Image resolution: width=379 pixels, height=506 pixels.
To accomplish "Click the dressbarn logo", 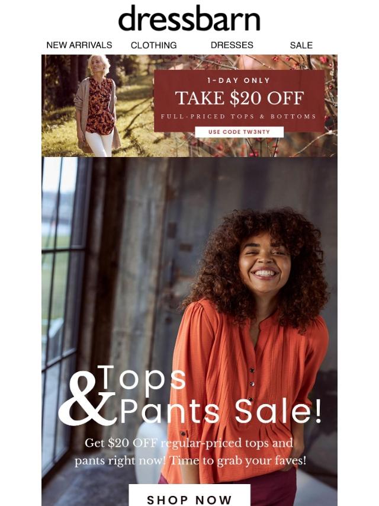I will 189,18.
